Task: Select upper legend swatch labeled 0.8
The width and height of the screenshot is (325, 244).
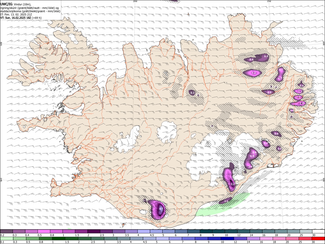Action: 56,231
